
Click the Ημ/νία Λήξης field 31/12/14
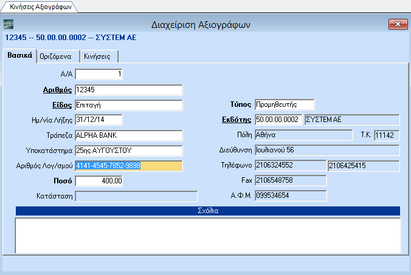98,120
